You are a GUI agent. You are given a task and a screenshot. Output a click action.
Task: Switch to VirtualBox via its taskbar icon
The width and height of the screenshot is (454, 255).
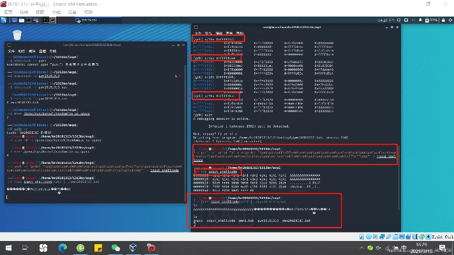[x=133, y=247]
